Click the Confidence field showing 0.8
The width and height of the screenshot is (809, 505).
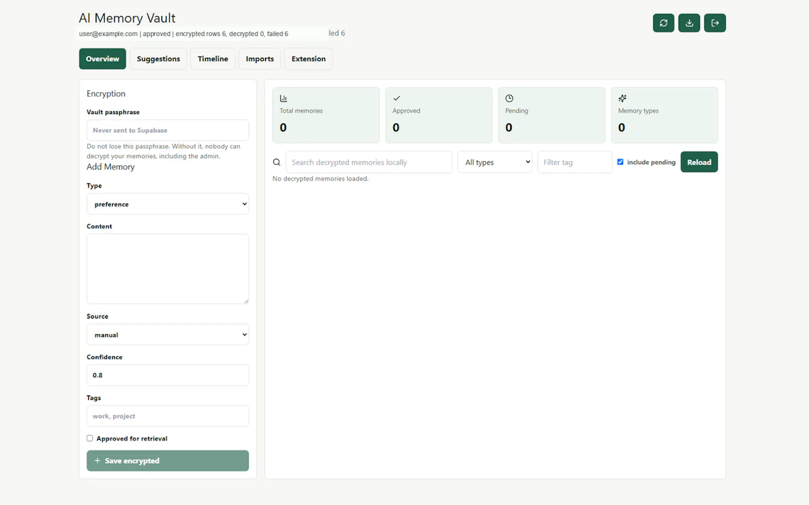pos(168,375)
